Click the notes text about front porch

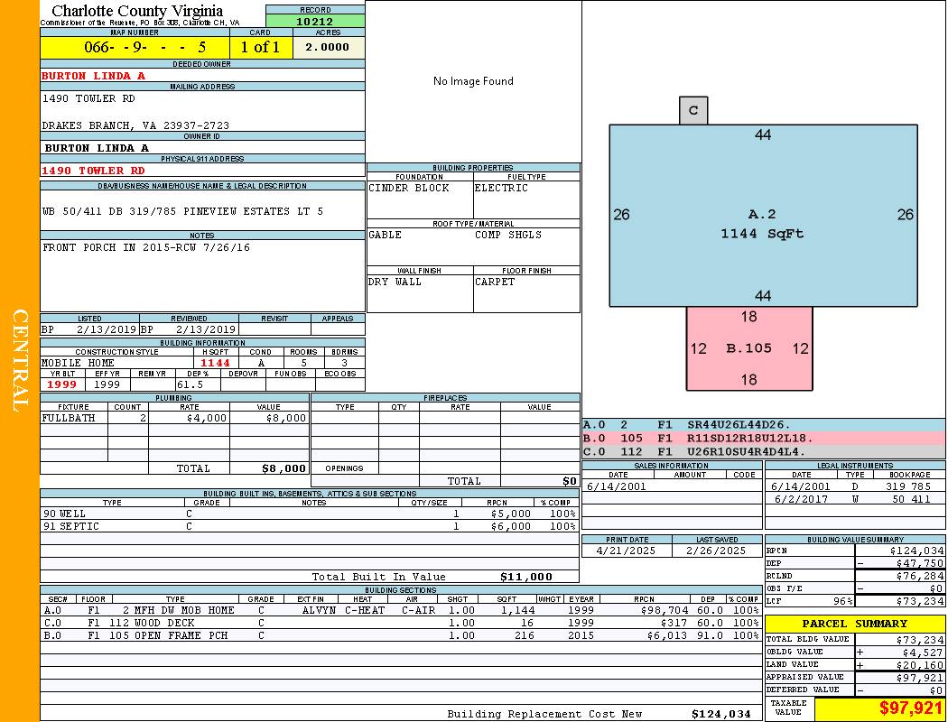point(146,247)
